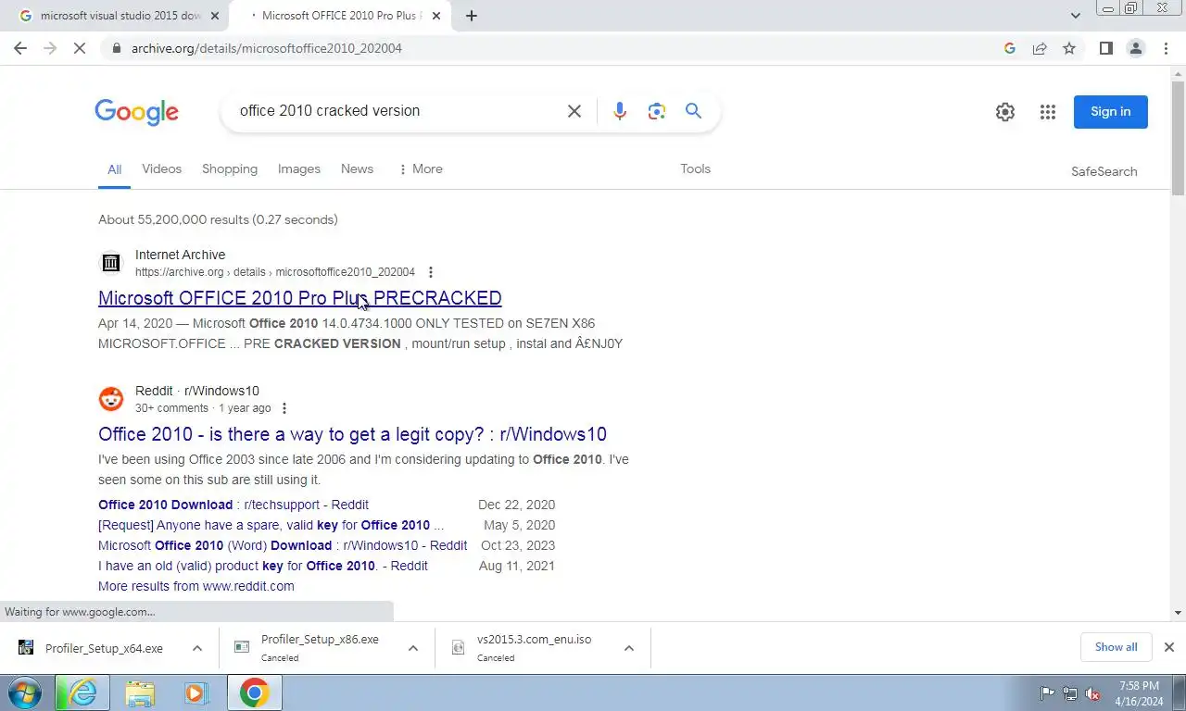Open Windows Media Player from taskbar
1186x711 pixels.
click(196, 692)
